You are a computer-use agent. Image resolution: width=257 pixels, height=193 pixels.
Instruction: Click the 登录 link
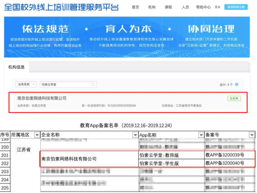[x=217, y=7]
